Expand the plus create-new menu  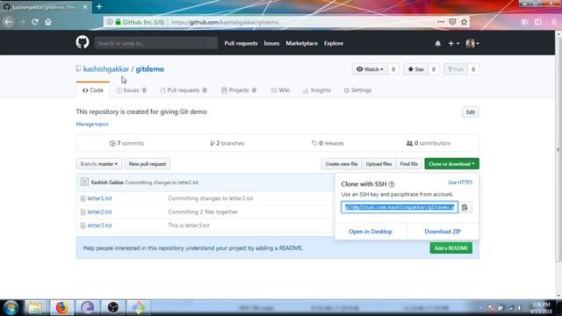coord(453,43)
